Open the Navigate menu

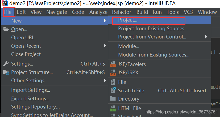[57, 12]
